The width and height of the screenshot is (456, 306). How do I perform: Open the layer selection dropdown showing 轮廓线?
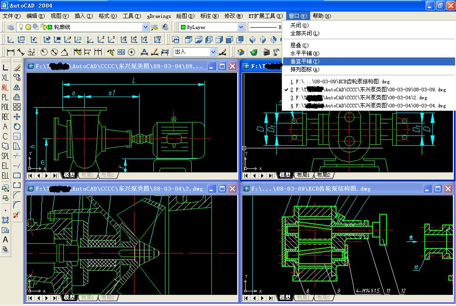tap(145, 28)
